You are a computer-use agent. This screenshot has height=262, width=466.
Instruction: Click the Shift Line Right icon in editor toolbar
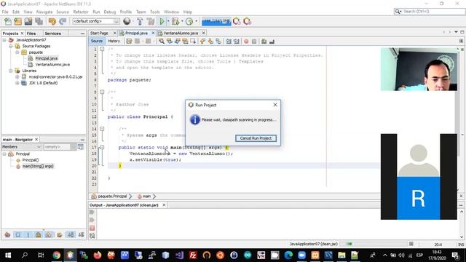coord(236,41)
